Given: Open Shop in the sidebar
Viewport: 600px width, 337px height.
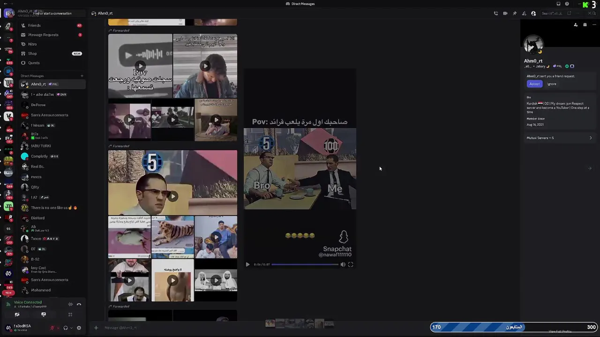Looking at the screenshot, I should click(x=52, y=53).
